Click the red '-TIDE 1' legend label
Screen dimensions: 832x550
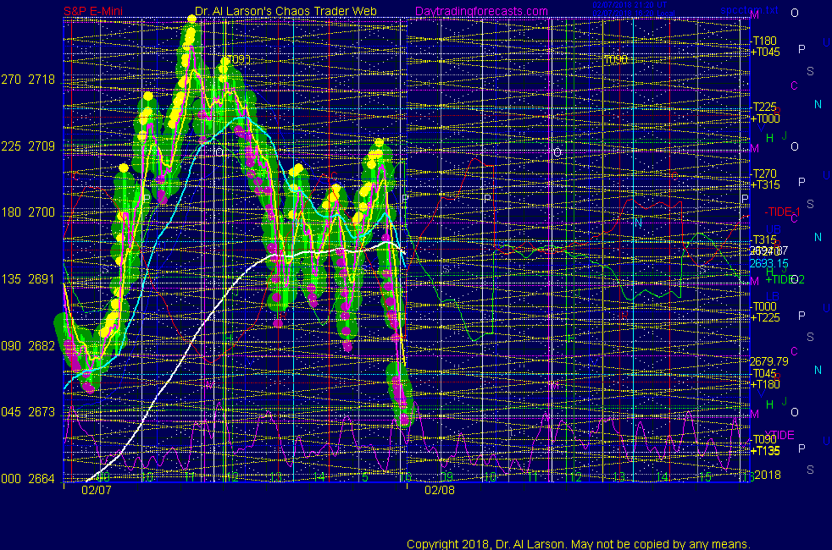pyautogui.click(x=782, y=212)
